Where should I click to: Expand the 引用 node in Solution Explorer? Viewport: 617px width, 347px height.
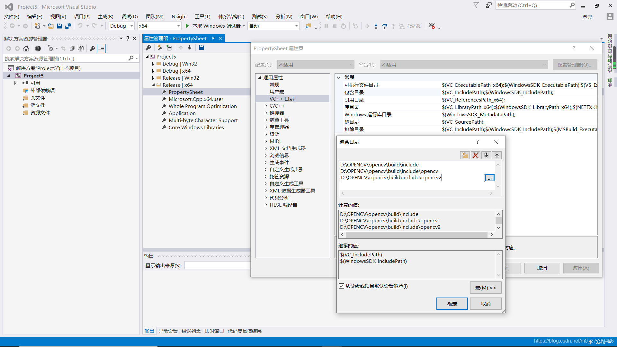pyautogui.click(x=15, y=83)
